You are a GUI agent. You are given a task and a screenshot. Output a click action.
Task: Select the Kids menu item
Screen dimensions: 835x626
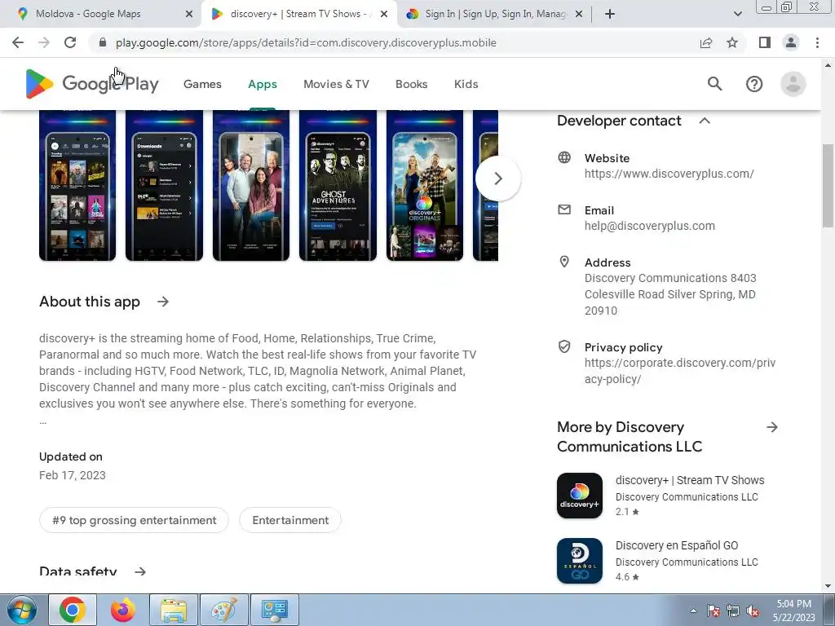(466, 84)
